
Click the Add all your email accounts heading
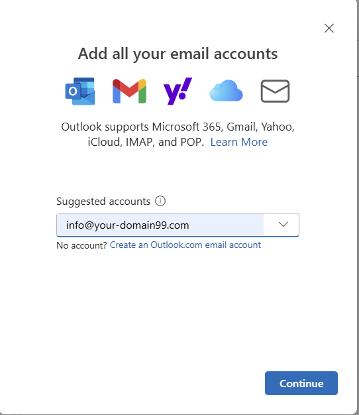tap(178, 54)
